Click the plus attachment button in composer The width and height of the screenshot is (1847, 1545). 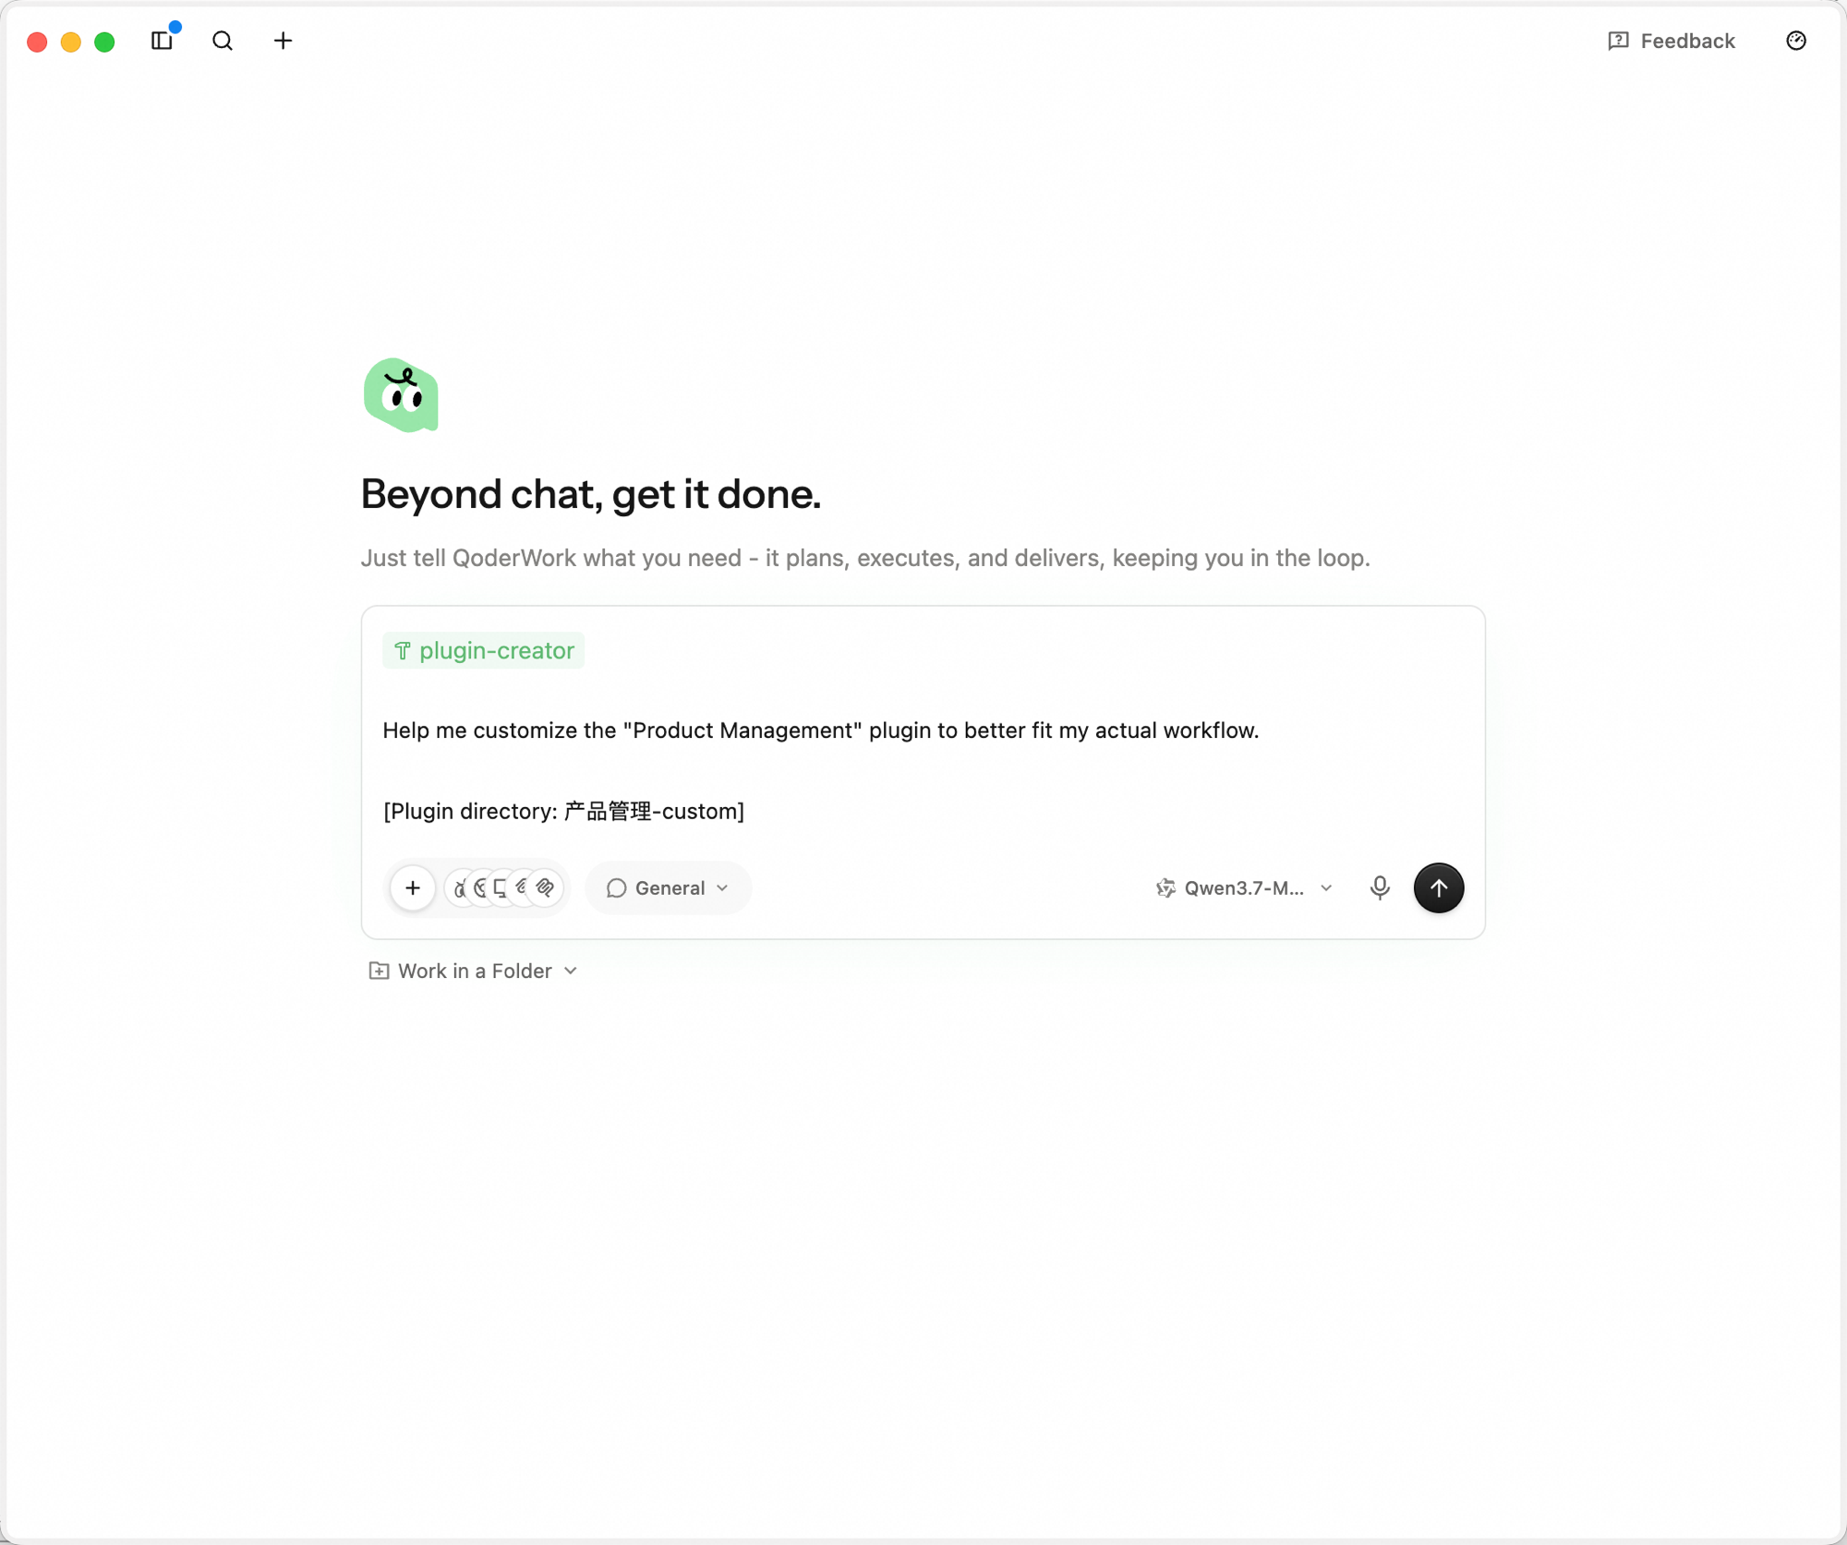click(413, 887)
